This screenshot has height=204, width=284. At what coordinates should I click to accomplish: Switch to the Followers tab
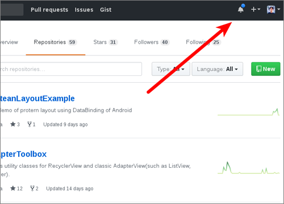152,42
